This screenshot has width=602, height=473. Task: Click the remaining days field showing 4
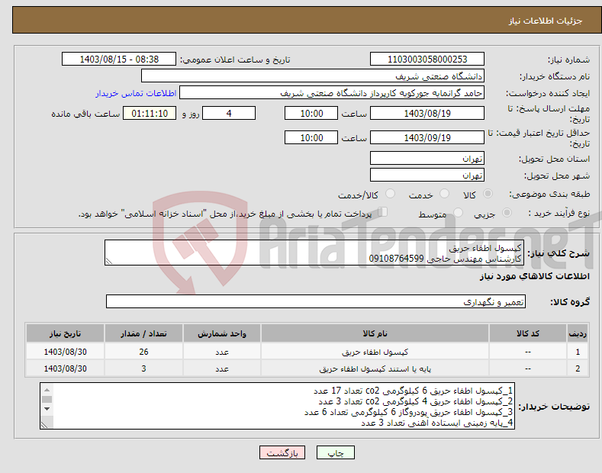(x=229, y=113)
